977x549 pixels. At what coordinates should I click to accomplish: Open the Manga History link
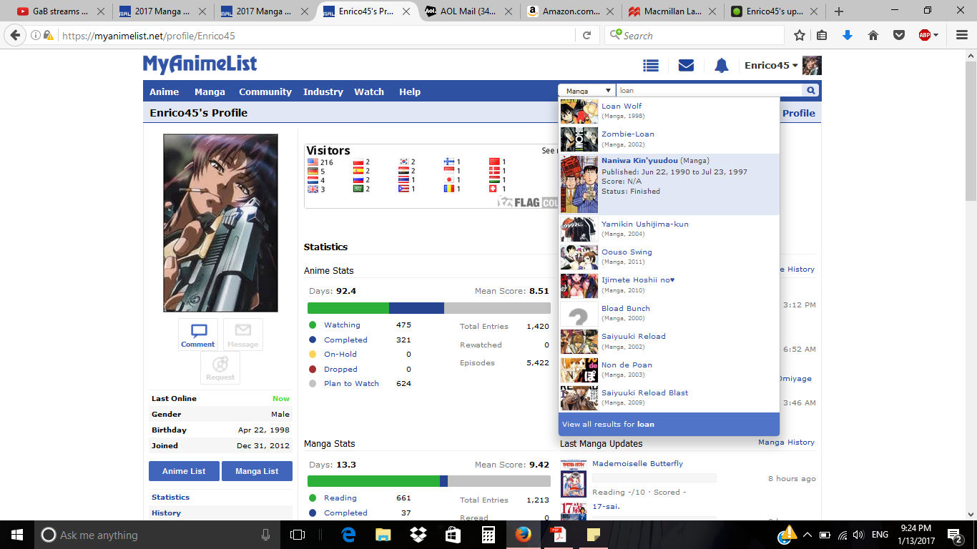point(786,442)
